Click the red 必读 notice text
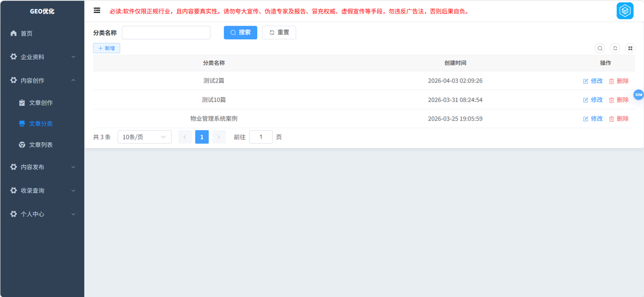The width and height of the screenshot is (644, 297). 290,11
